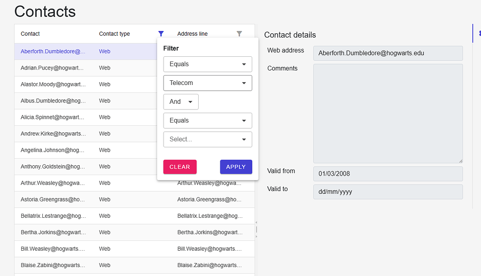This screenshot has height=276, width=481.
Task: Apply the filter with the APPLY button
Action: (236, 167)
